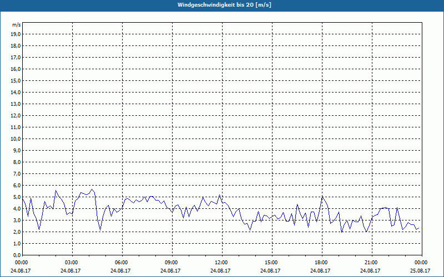Click the '18:00' time axis label

point(321,263)
